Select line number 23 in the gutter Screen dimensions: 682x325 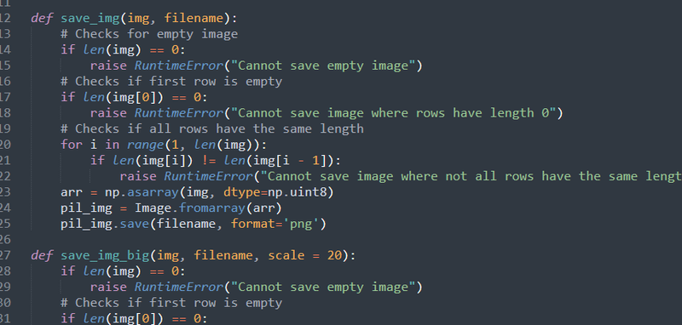[5, 192]
